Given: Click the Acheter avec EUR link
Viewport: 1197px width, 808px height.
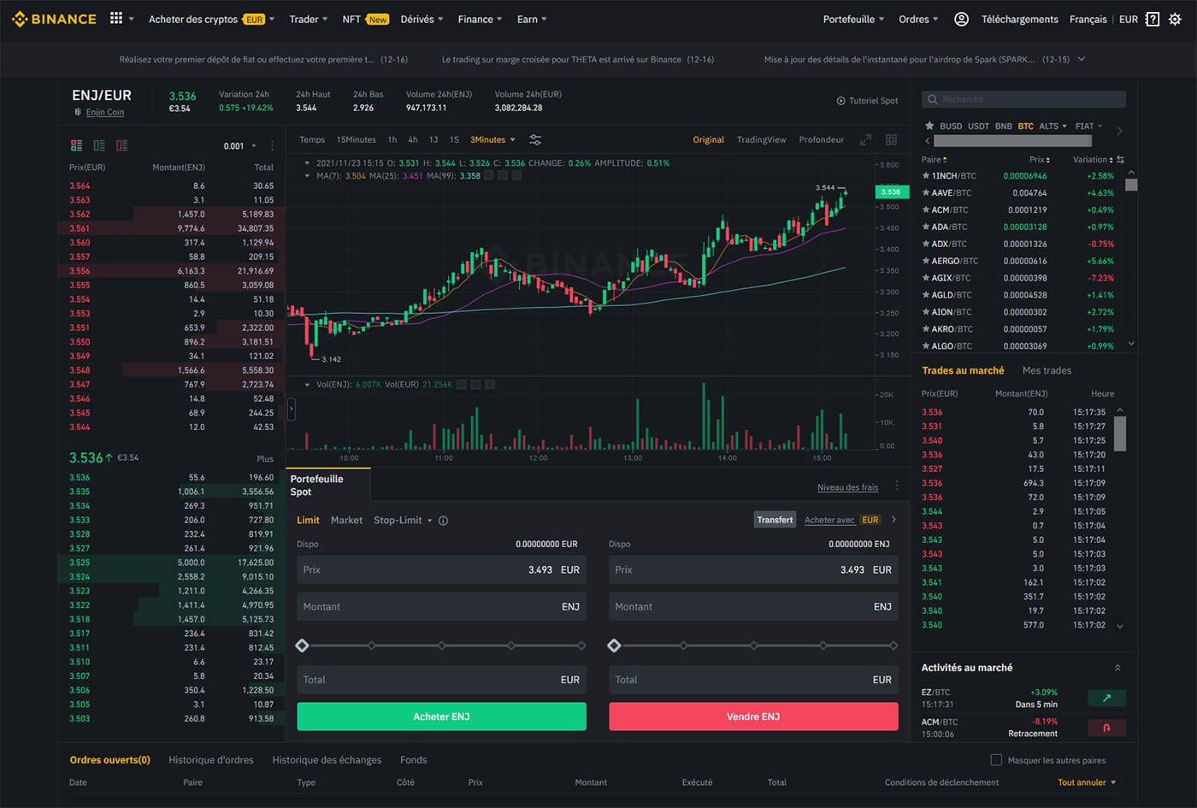Looking at the screenshot, I should click(843, 520).
